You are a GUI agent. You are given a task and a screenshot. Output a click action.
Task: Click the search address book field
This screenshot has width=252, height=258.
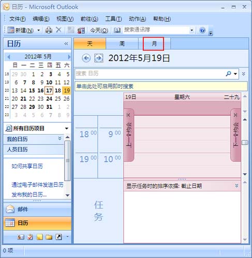coord(156,30)
